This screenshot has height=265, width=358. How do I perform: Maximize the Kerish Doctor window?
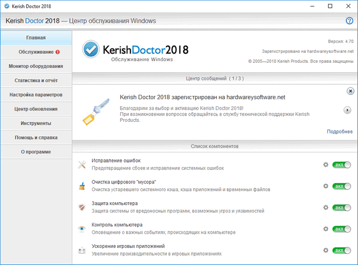330,7
